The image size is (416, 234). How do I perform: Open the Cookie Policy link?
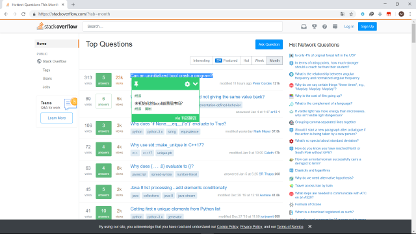click(227, 227)
